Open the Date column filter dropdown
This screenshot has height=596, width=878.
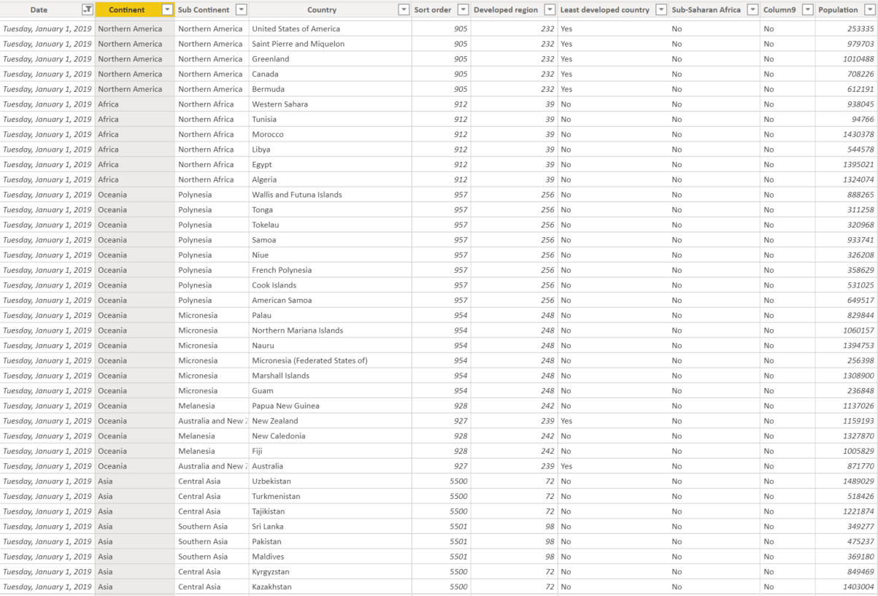coord(88,9)
